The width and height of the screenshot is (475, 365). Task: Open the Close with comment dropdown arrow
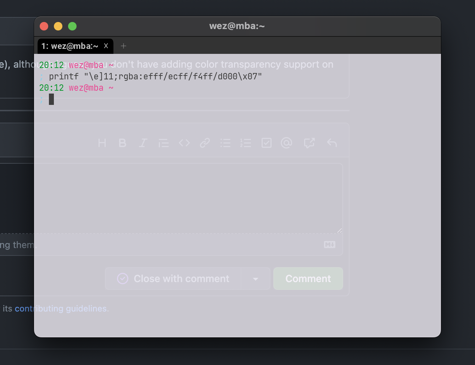pyautogui.click(x=256, y=279)
